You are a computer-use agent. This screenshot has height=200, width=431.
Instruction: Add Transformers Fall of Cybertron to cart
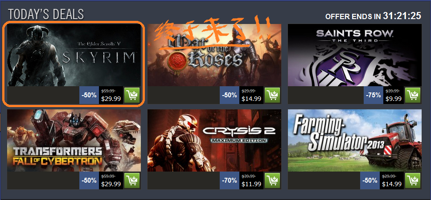132,180
